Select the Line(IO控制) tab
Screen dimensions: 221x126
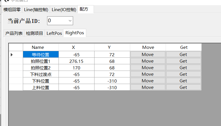tap(64, 9)
